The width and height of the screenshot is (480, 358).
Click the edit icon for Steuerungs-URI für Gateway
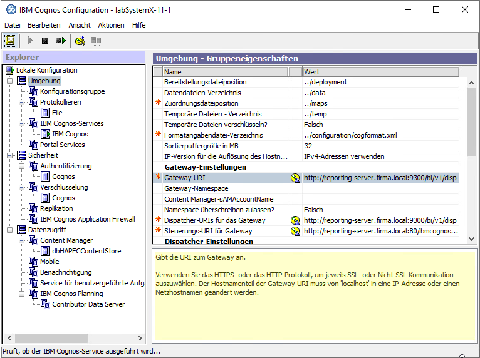click(295, 231)
